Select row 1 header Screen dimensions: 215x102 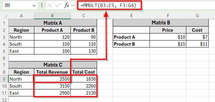coord(4,23)
